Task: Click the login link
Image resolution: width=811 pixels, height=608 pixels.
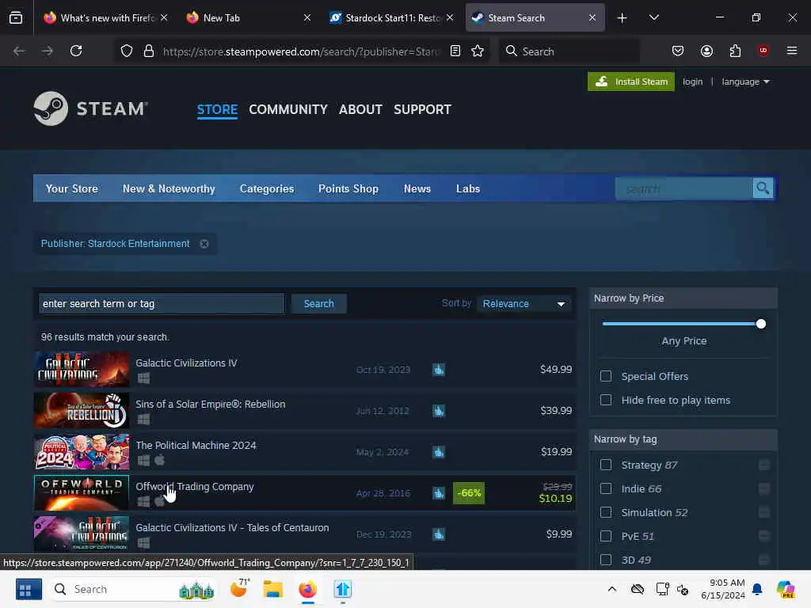Action: (692, 82)
